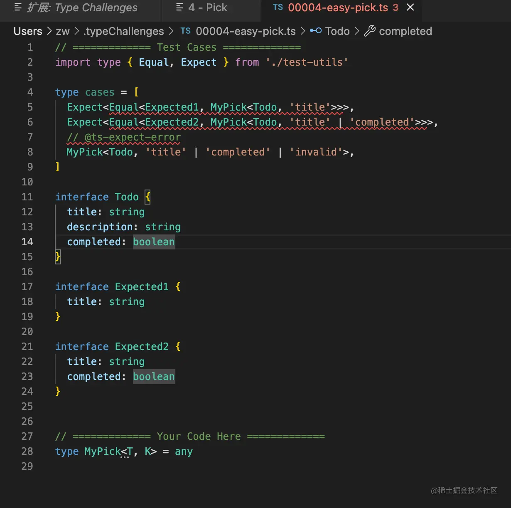Click line number 28 in the gutter
The height and width of the screenshot is (508, 511).
tap(27, 451)
